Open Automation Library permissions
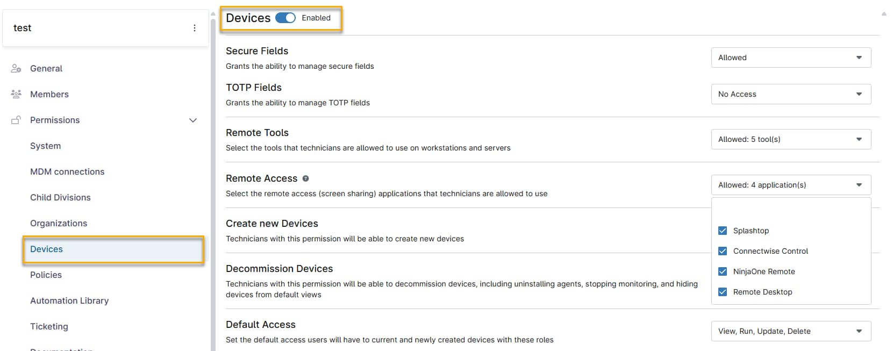Viewport: 893px width, 351px height. point(69,300)
